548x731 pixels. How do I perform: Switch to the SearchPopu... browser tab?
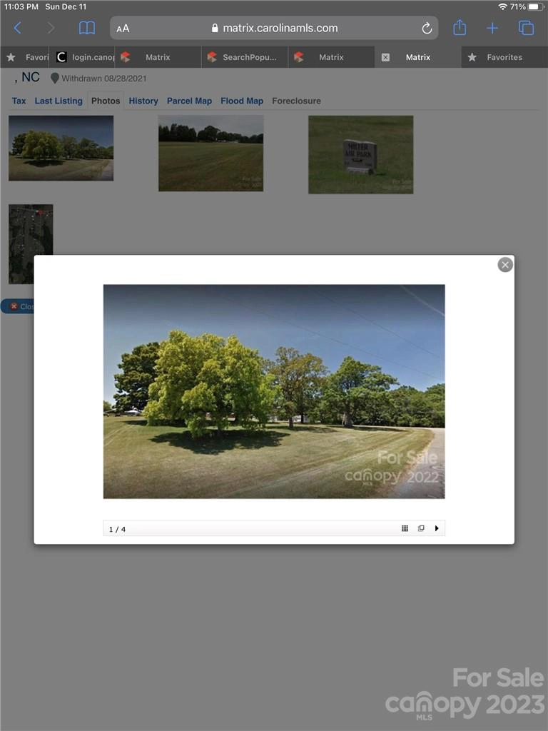tap(248, 57)
